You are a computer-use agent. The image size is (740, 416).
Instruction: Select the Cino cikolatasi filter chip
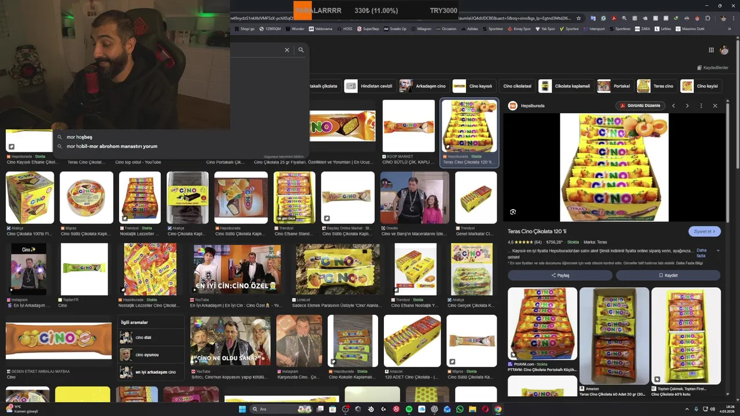point(517,86)
